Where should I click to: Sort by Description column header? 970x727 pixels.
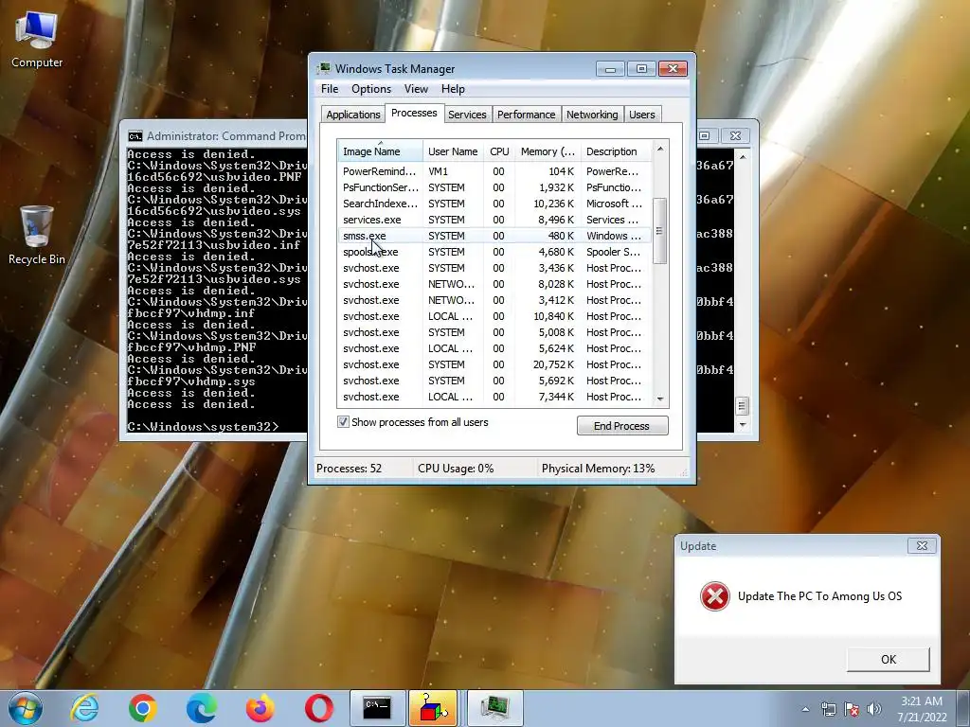click(616, 151)
